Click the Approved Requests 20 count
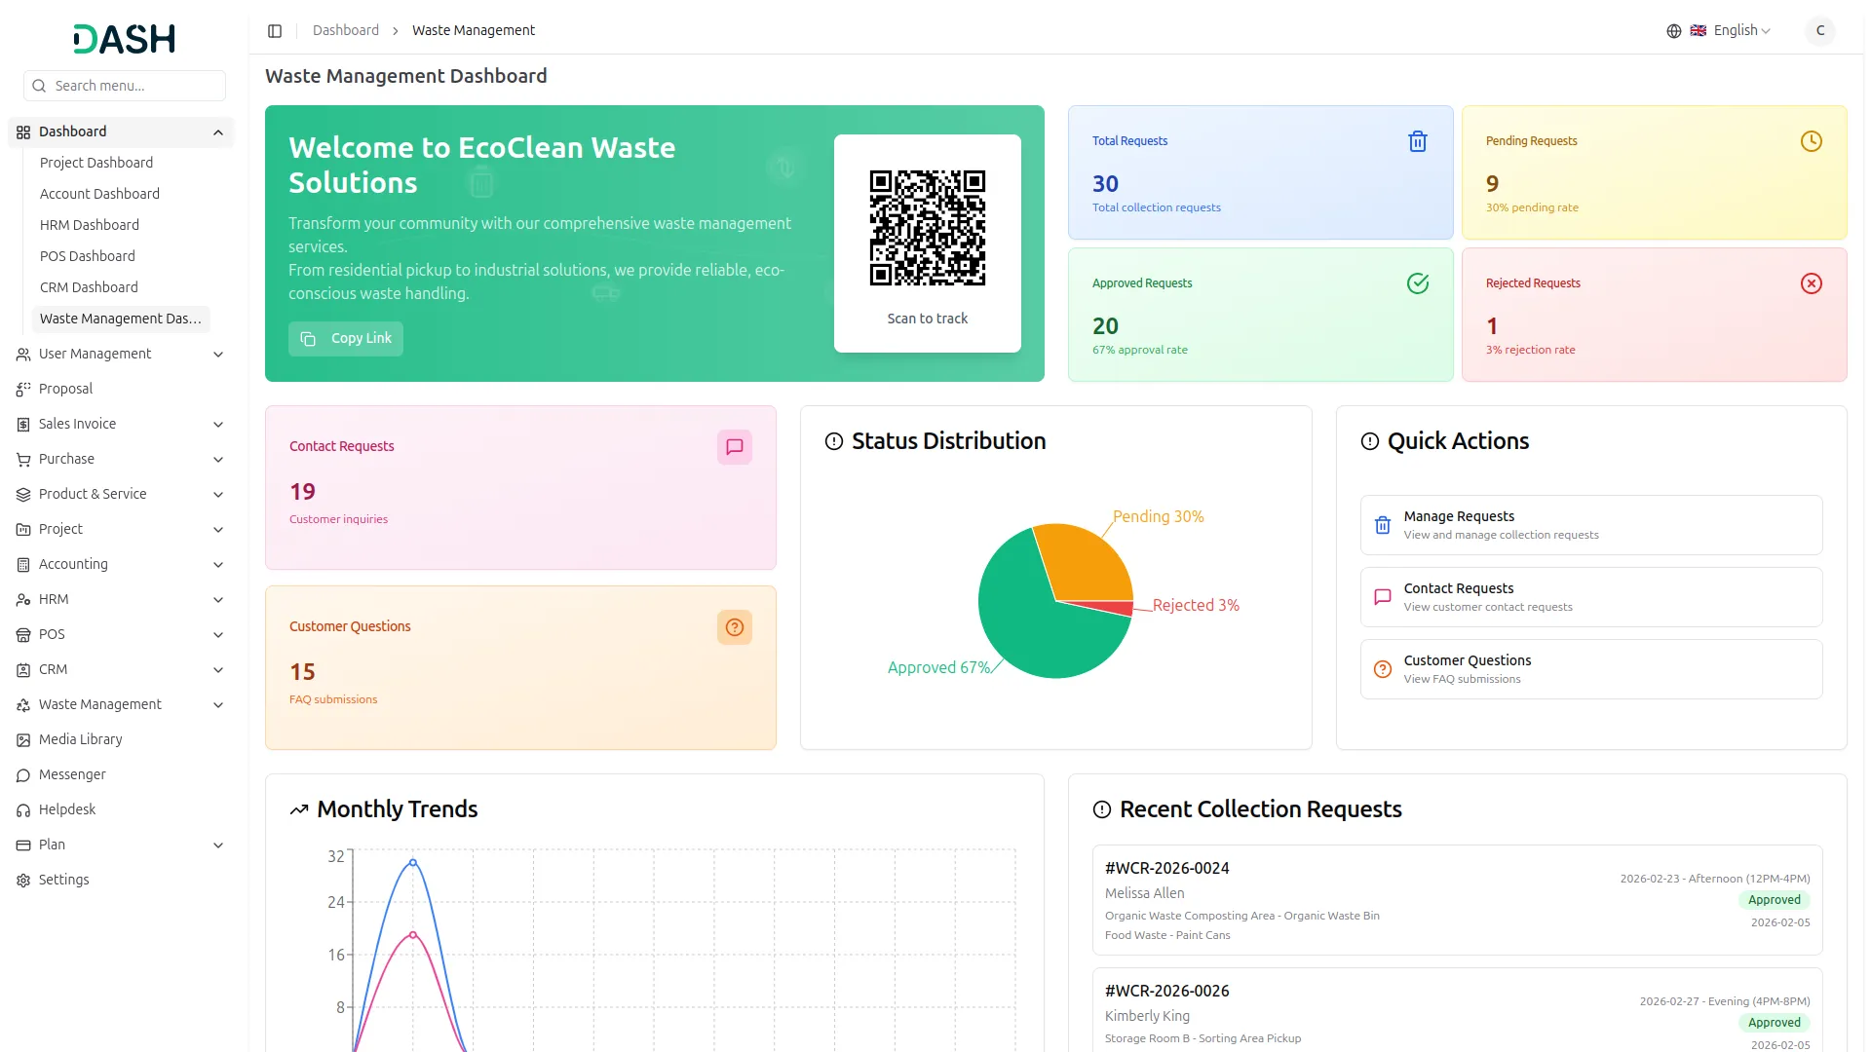Viewport: 1871px width, 1052px height. tap(1105, 327)
